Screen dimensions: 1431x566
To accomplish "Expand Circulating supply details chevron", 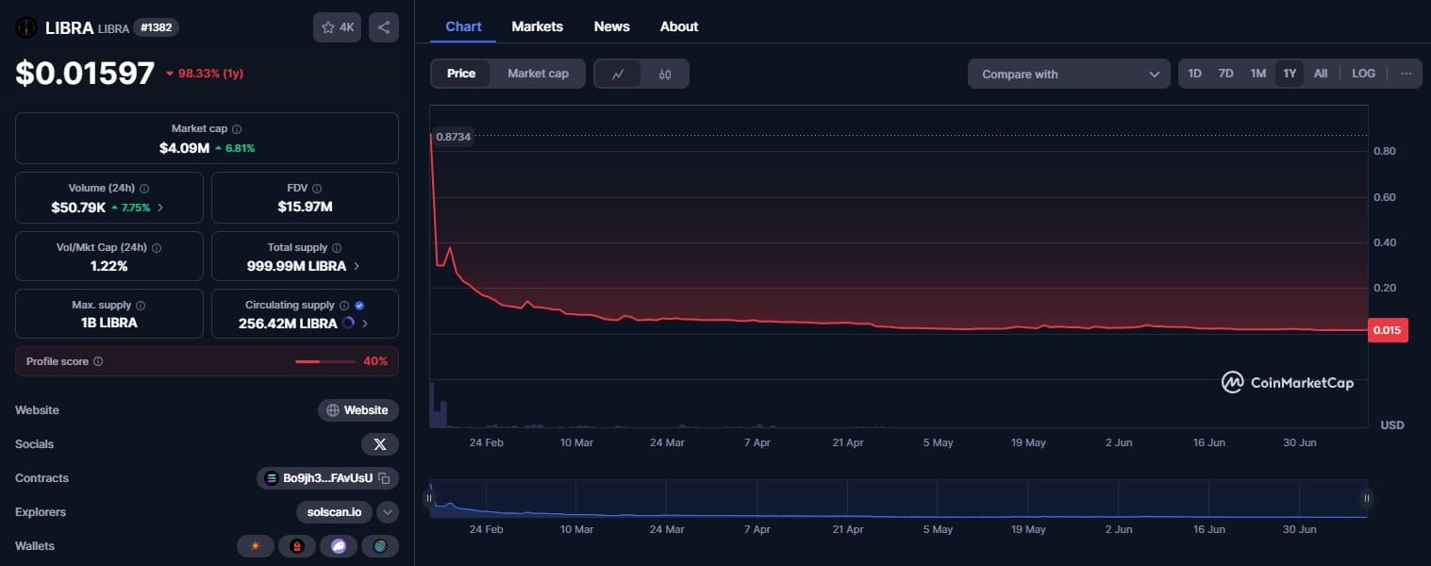I will (x=365, y=323).
